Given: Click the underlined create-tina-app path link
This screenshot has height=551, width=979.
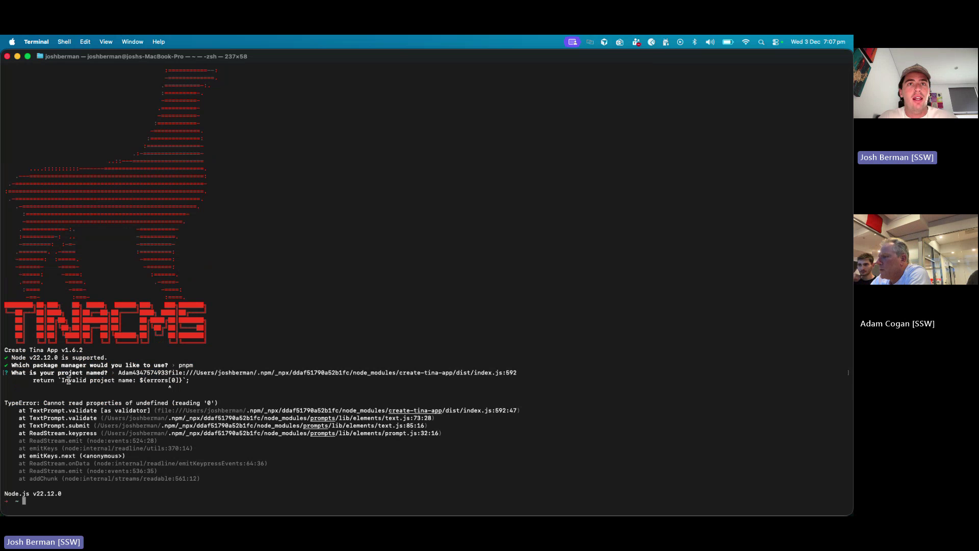Looking at the screenshot, I should [x=414, y=410].
